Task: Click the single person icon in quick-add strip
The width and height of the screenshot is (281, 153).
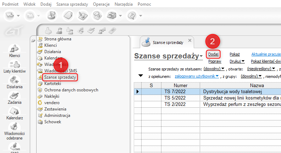Action: point(59,30)
